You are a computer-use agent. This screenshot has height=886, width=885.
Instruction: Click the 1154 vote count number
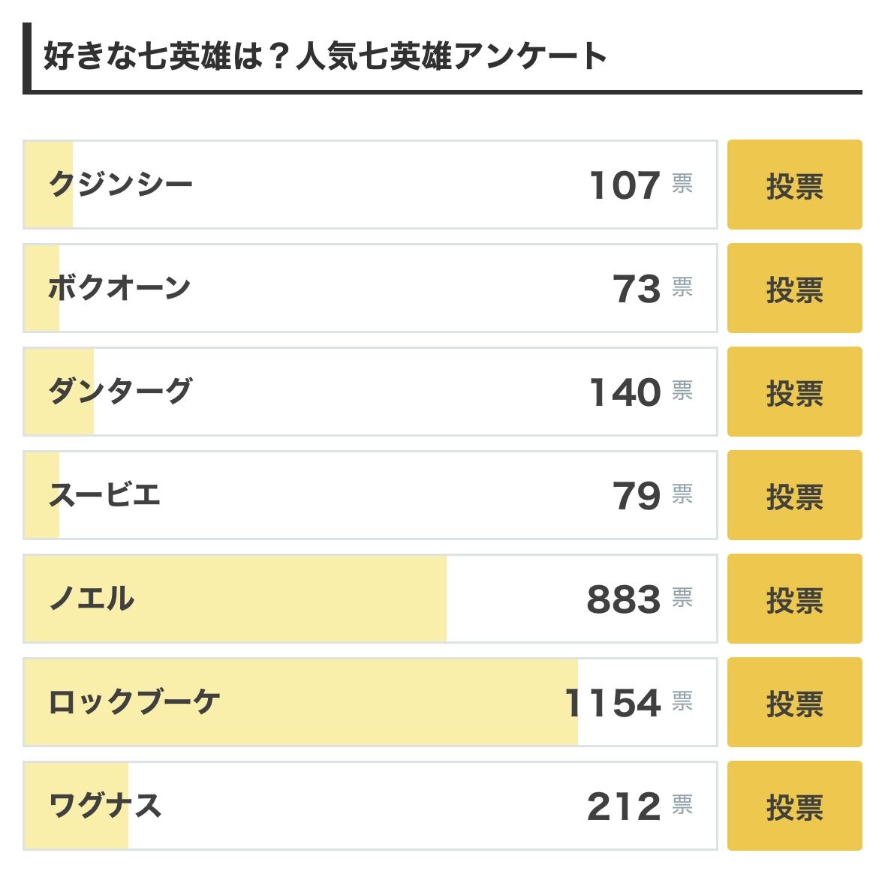coord(613,703)
